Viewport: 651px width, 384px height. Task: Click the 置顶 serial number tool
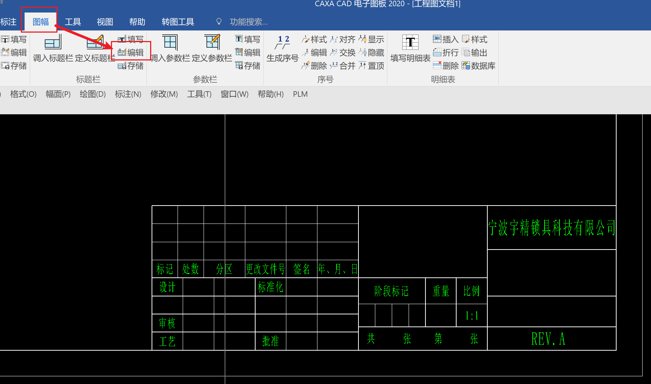371,66
